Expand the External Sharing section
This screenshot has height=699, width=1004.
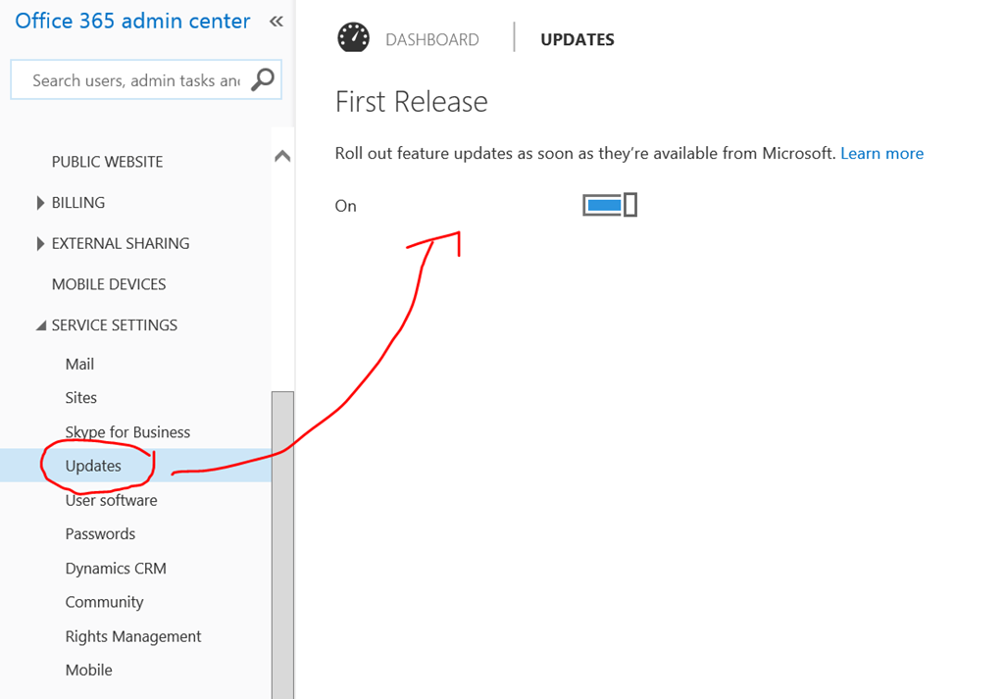click(x=41, y=244)
